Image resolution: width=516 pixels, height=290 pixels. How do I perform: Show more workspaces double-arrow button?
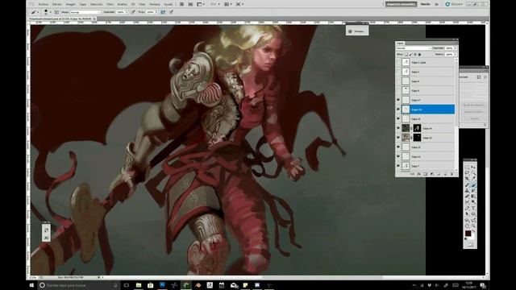[437, 4]
